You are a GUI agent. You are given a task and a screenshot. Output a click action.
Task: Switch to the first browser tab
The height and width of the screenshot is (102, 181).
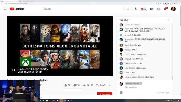pyautogui.click(x=9, y=1)
